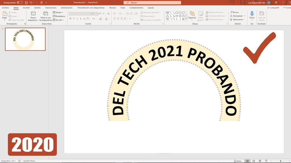This screenshot has height=163, width=291.
Task: Expand the Diseño layout dropdown
Action: pos(58,12)
